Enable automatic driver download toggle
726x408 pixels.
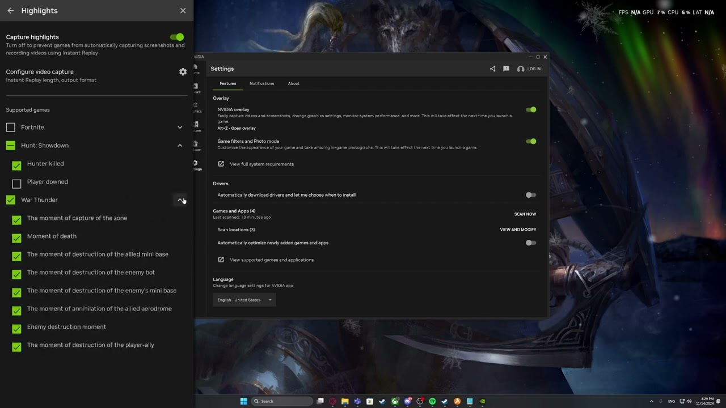click(x=531, y=195)
